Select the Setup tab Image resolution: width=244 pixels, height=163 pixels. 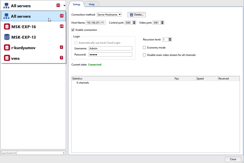pos(76,4)
